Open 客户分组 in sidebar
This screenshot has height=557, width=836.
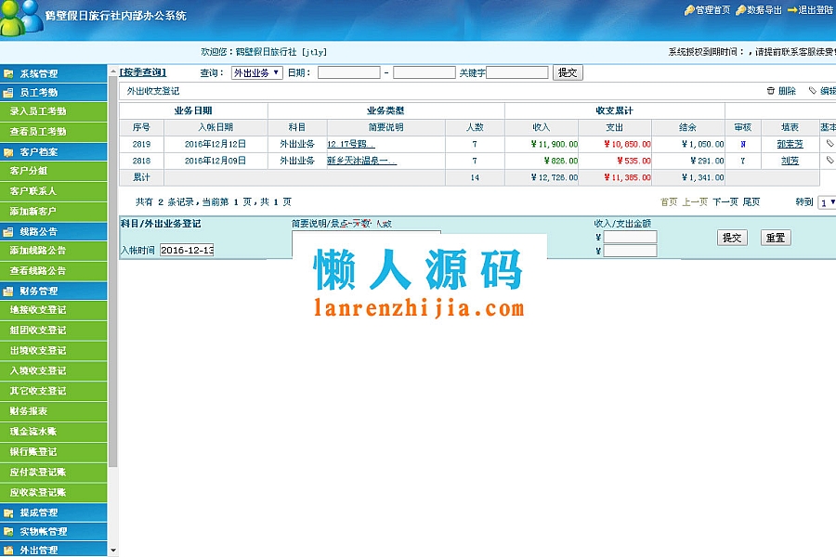[53, 171]
